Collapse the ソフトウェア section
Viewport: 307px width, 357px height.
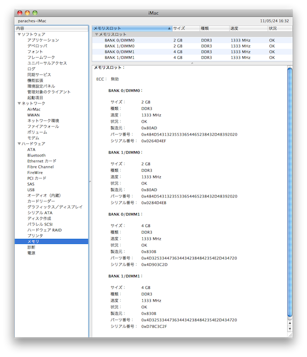tap(19, 34)
